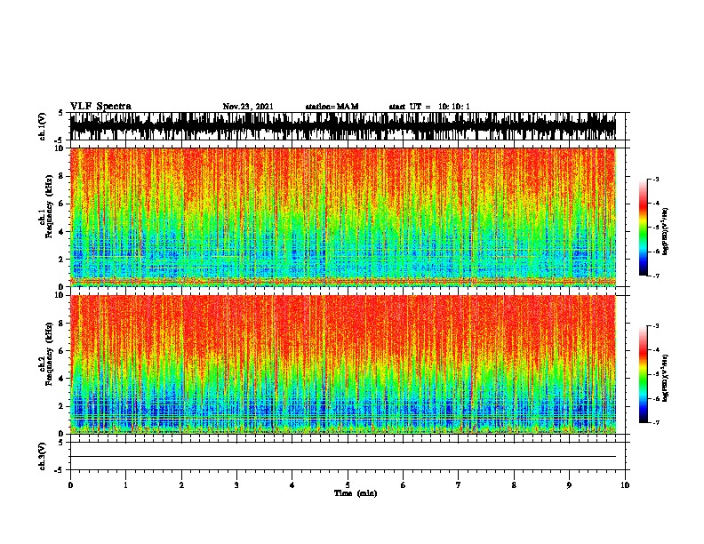Click the "station=MAM" header label
The image size is (704, 544).
(x=332, y=107)
